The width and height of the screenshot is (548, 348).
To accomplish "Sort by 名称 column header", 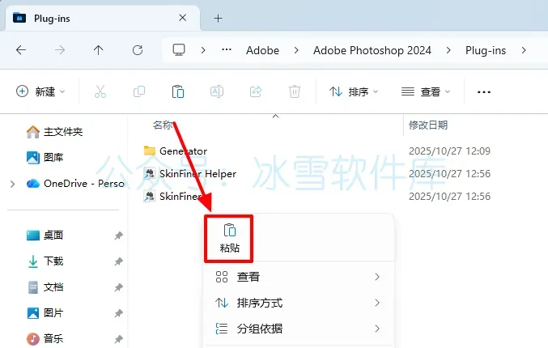I will [x=163, y=125].
